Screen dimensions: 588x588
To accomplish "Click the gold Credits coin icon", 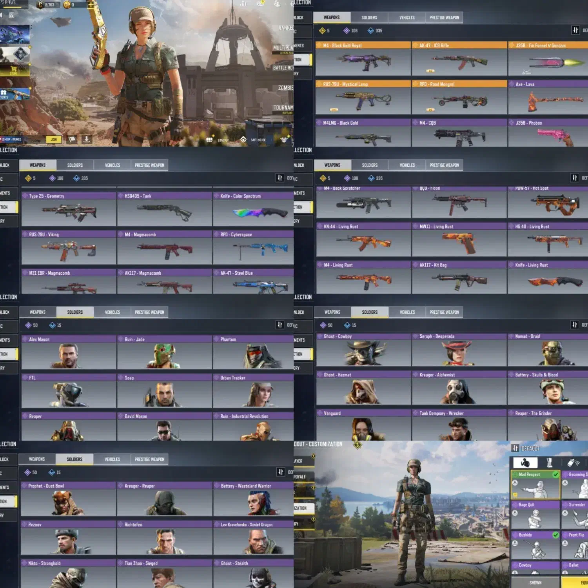I will 40,5.
